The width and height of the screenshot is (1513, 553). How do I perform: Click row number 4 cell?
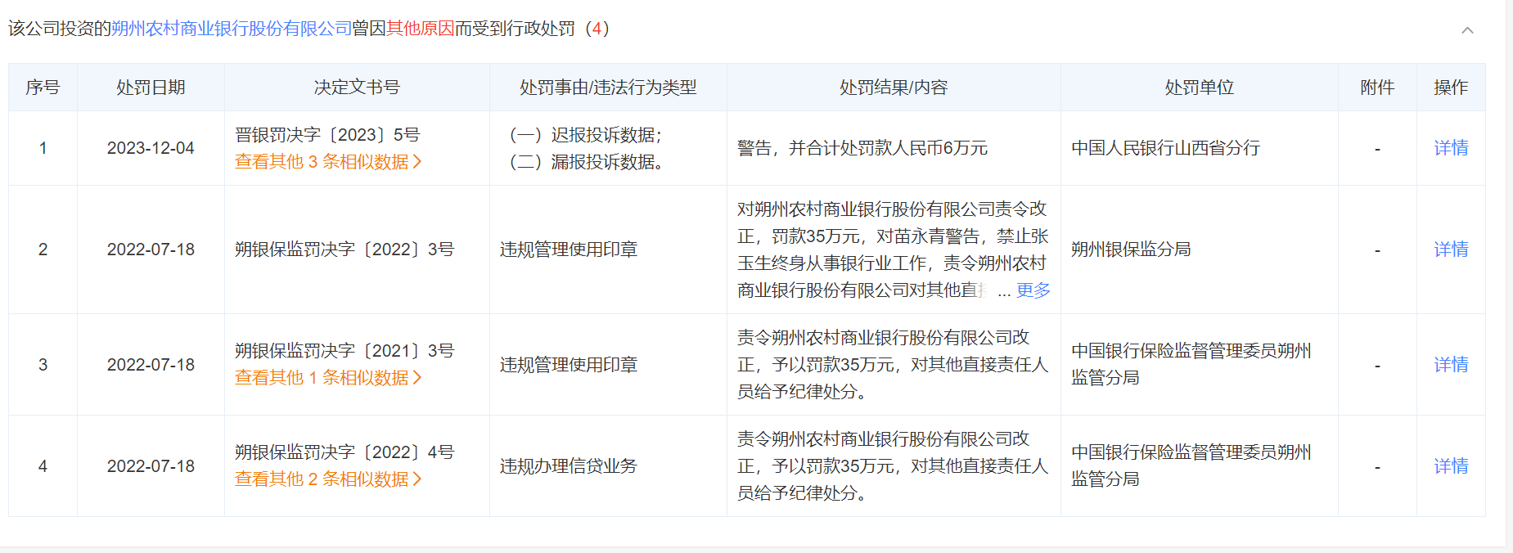43,466
